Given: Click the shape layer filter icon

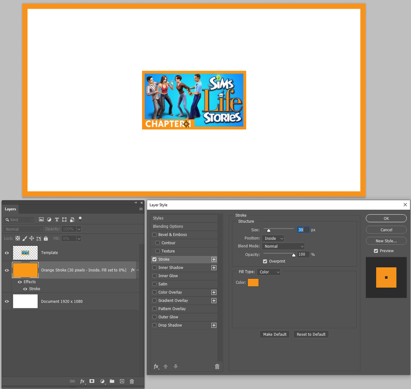Looking at the screenshot, I should point(64,220).
